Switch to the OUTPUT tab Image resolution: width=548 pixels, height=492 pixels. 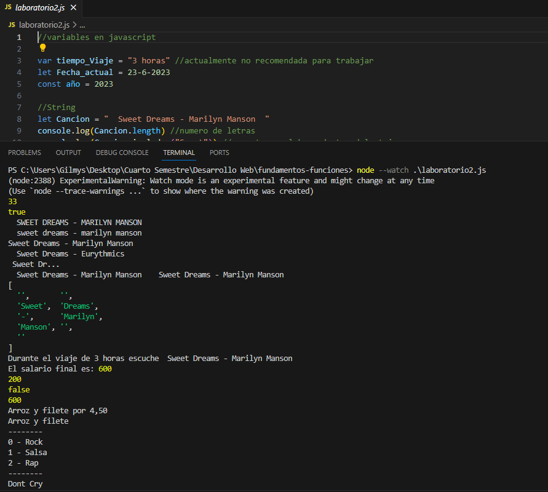coord(68,152)
